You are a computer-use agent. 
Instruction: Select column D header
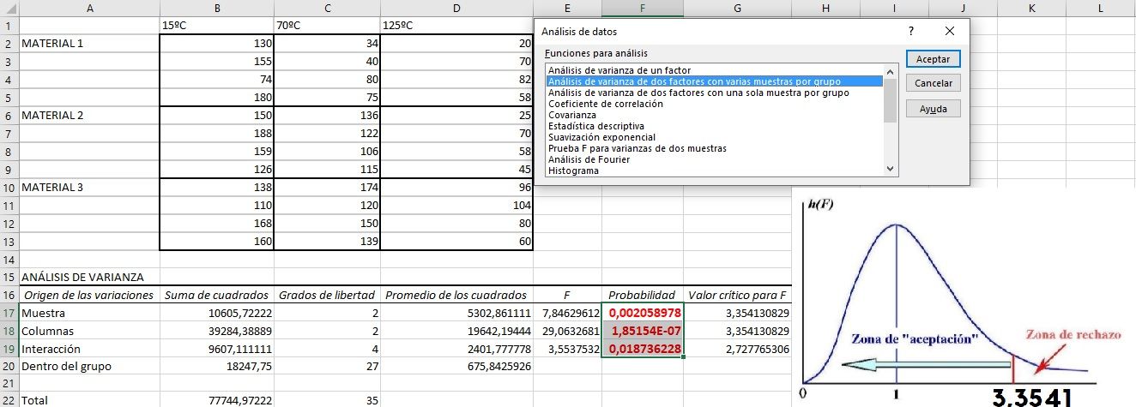pyautogui.click(x=457, y=8)
